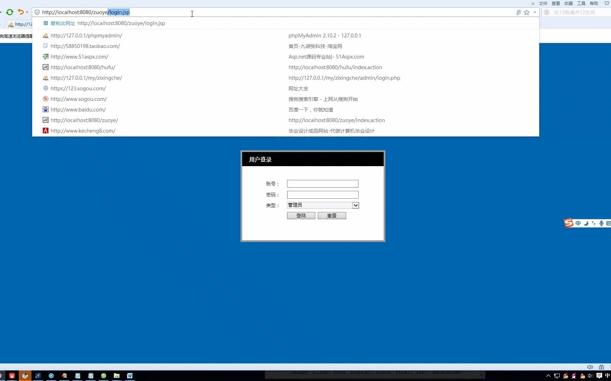This screenshot has width=611, height=381.
Task: Click the orange undo/restore page icon
Action: pos(21,12)
